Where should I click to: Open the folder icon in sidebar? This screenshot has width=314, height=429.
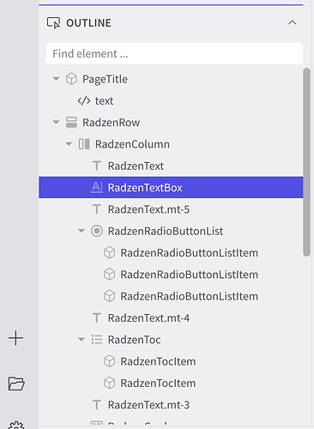coord(16,384)
